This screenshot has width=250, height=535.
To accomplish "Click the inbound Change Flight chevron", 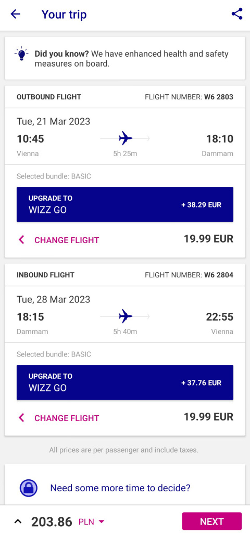I will 21,418.
